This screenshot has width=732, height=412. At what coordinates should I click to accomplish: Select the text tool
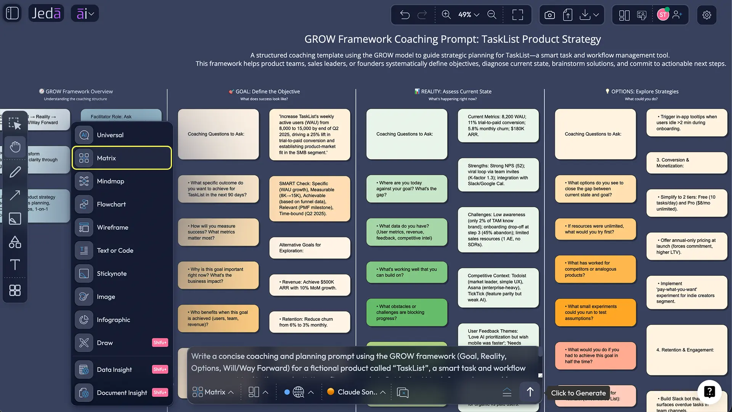click(x=15, y=265)
